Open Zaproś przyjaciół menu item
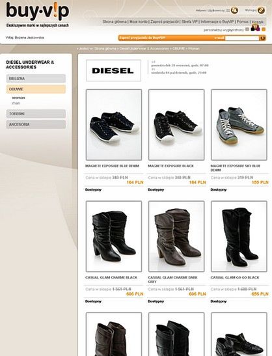 coord(165,21)
